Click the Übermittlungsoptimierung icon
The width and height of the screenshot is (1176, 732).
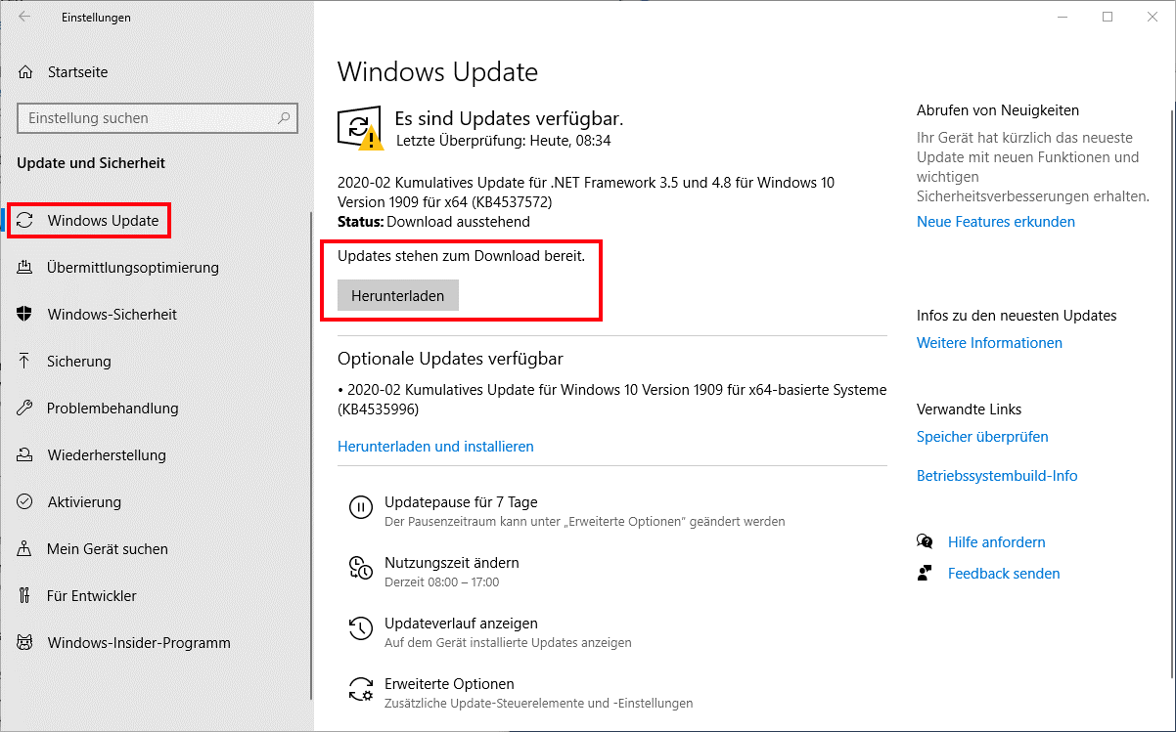coord(26,268)
